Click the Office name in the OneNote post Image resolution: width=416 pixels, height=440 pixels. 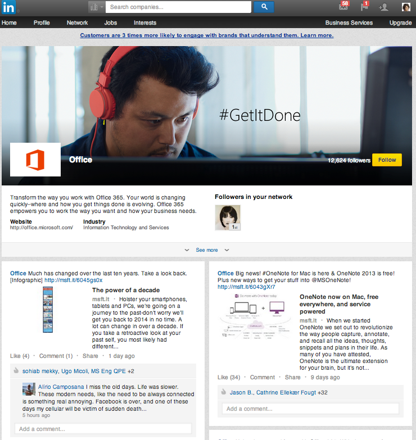click(225, 273)
